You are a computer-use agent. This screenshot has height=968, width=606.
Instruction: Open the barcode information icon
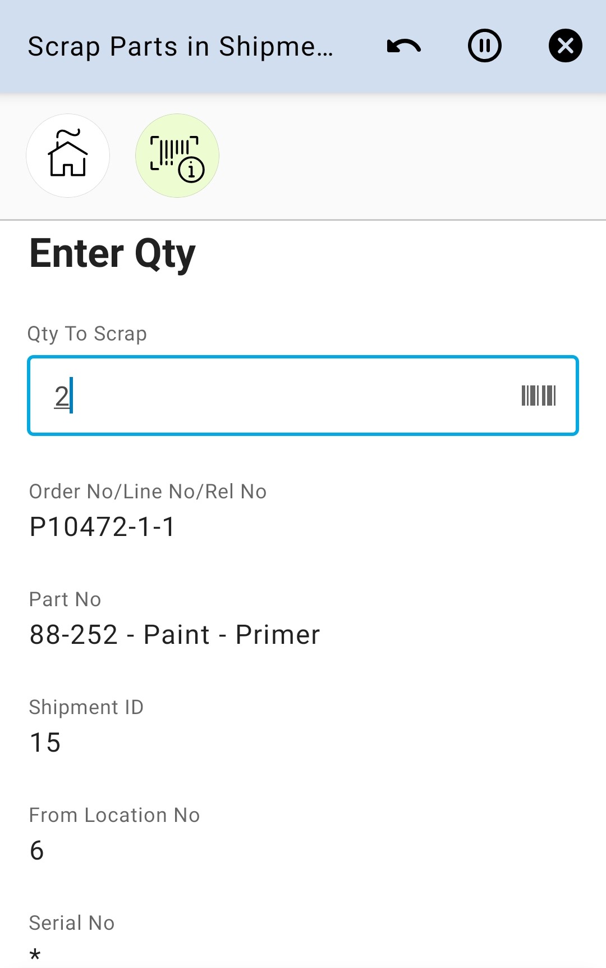(177, 156)
